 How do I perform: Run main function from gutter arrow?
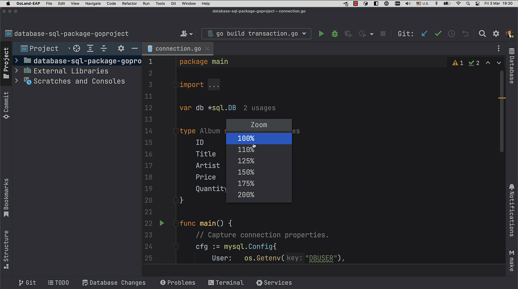click(x=162, y=223)
